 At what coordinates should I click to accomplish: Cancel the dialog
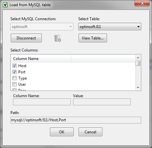[x=90, y=132]
